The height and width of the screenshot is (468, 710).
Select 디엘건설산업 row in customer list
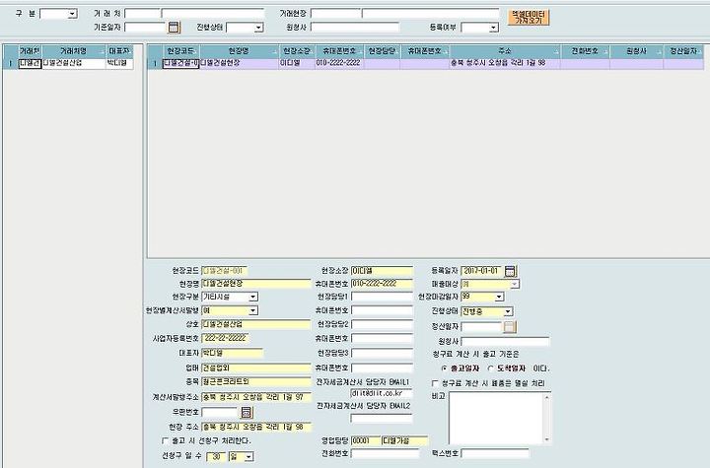pyautogui.click(x=74, y=63)
